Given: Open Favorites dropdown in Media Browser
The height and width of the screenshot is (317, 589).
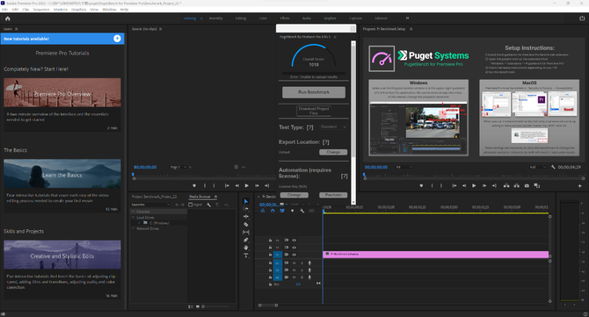Looking at the screenshot, I should click(x=150, y=205).
